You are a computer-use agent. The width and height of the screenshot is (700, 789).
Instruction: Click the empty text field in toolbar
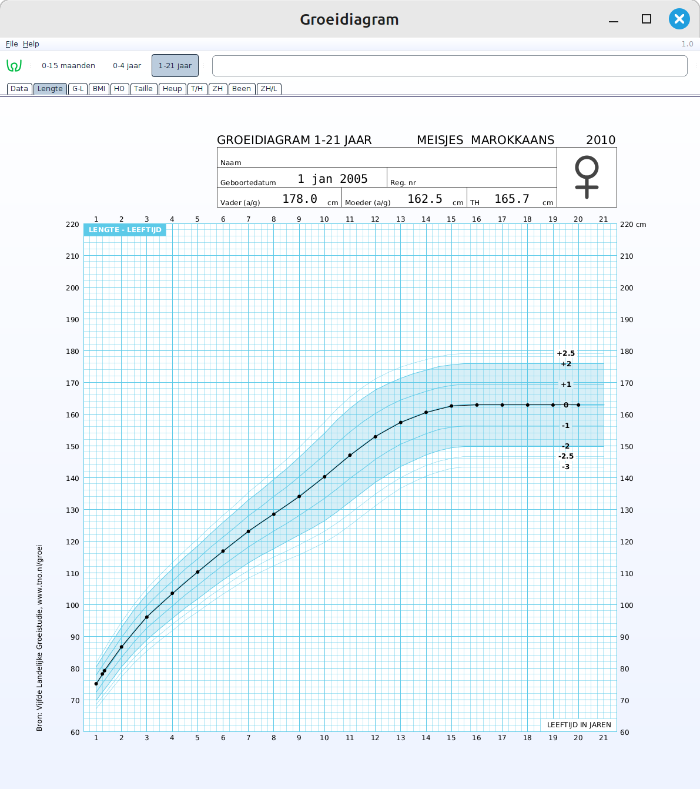[450, 66]
